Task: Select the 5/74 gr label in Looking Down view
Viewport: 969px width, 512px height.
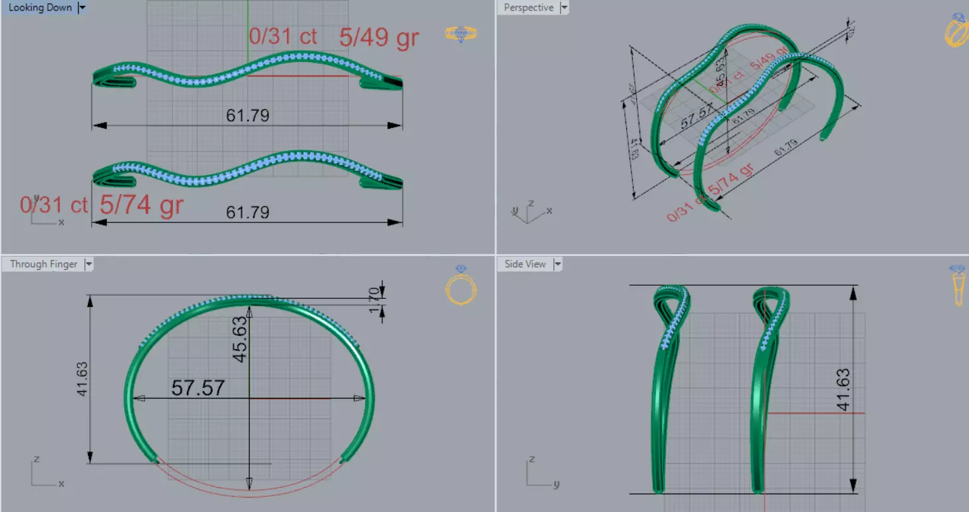Action: pos(141,205)
